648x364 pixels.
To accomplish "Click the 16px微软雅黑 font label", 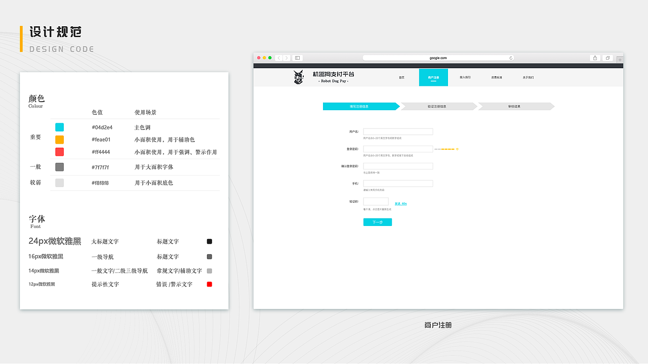I will pyautogui.click(x=46, y=257).
